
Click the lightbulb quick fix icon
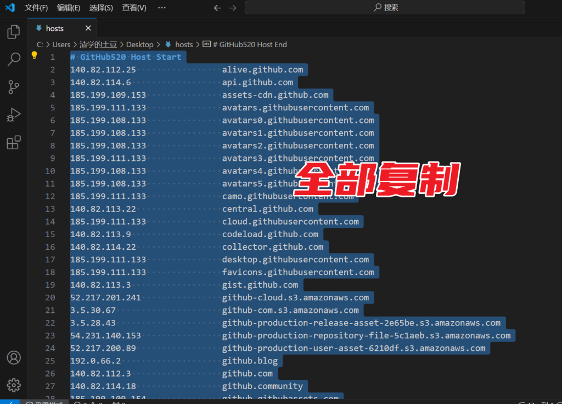[34, 56]
